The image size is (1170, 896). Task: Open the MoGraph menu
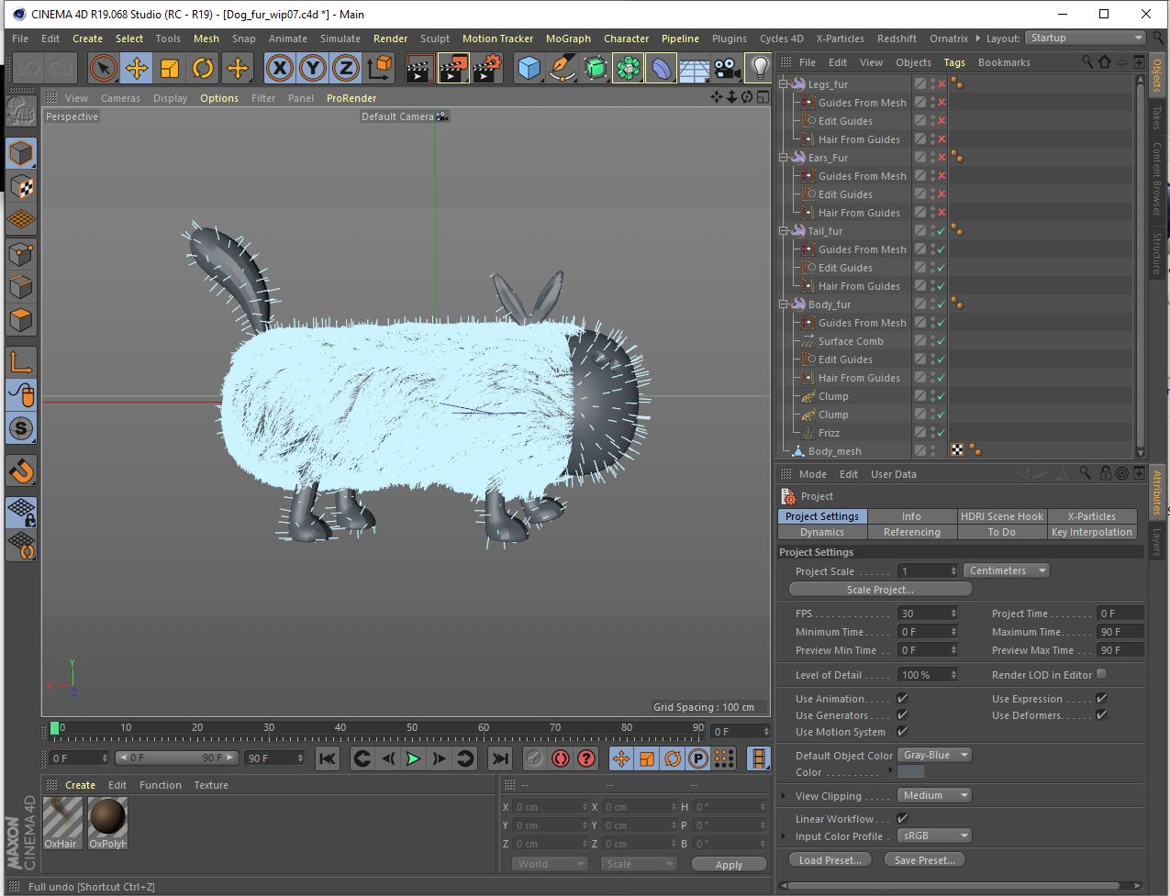pos(568,39)
